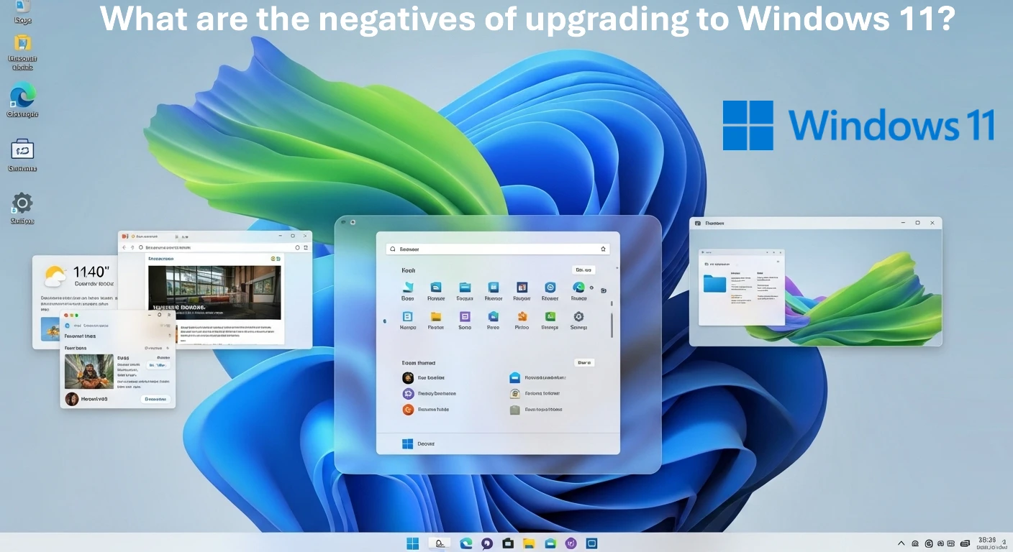Launch Microsoft Edge from the taskbar
Screen dimensions: 1013x552
point(465,543)
